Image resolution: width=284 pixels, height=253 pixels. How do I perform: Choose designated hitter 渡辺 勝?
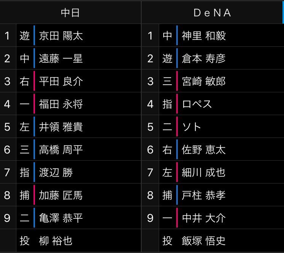click(x=56, y=172)
